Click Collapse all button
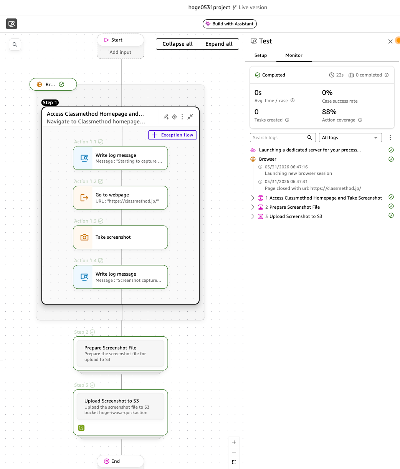The height and width of the screenshot is (469, 400). tap(177, 44)
